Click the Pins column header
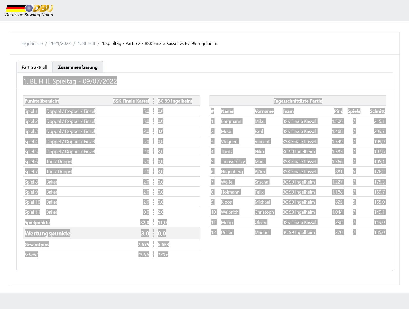 (x=338, y=111)
